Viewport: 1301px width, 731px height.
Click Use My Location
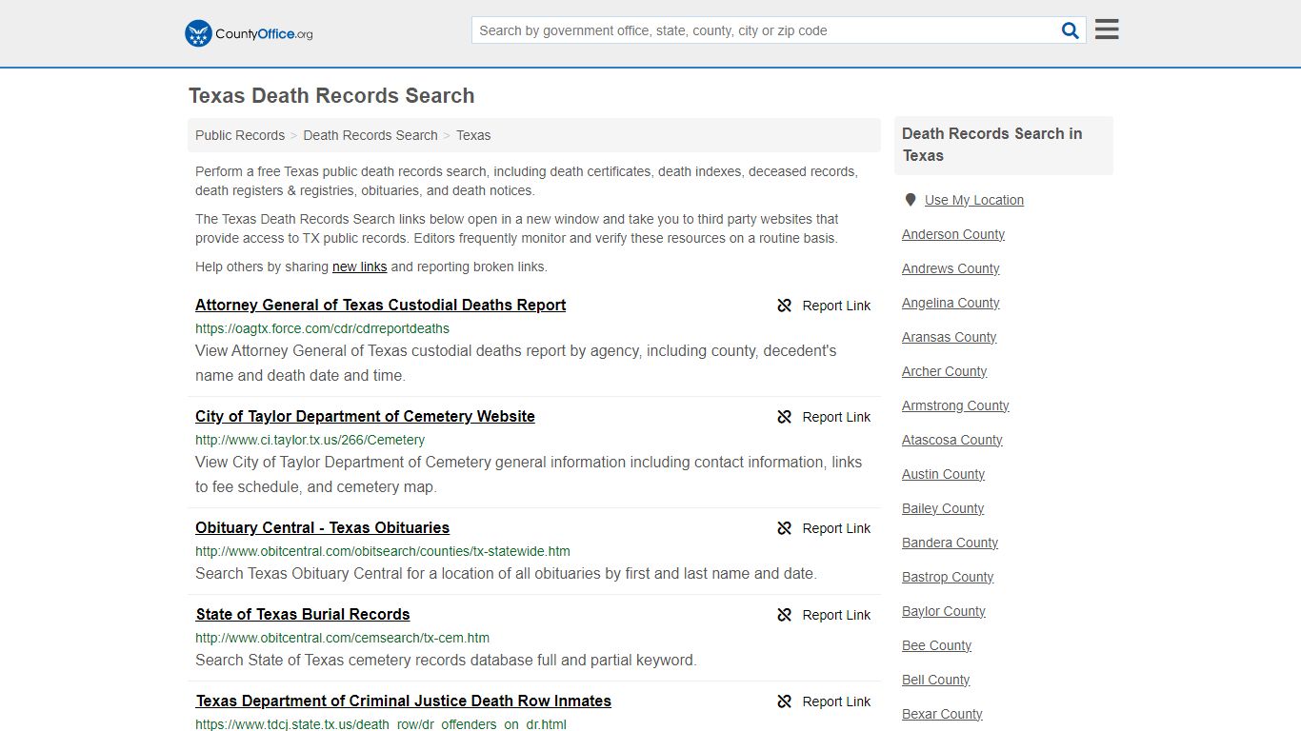tap(974, 200)
